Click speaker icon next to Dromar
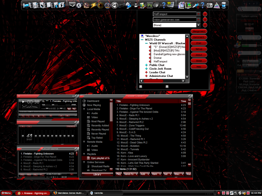Screen dimensions: 262x196 click(x=150, y=58)
